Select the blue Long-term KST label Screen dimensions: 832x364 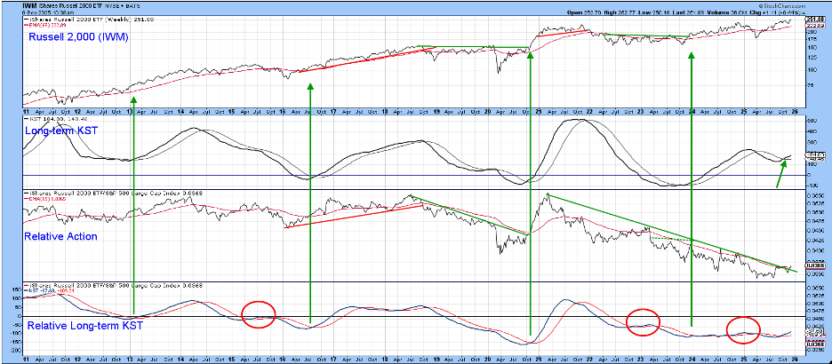coord(61,131)
